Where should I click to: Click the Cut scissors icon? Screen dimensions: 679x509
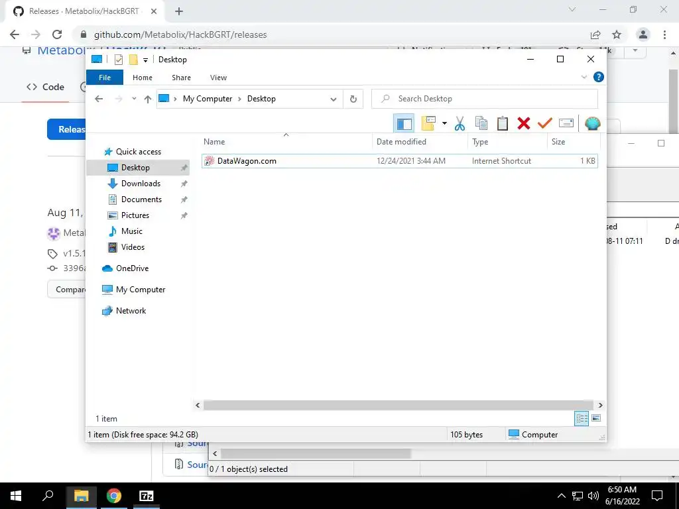click(x=460, y=123)
